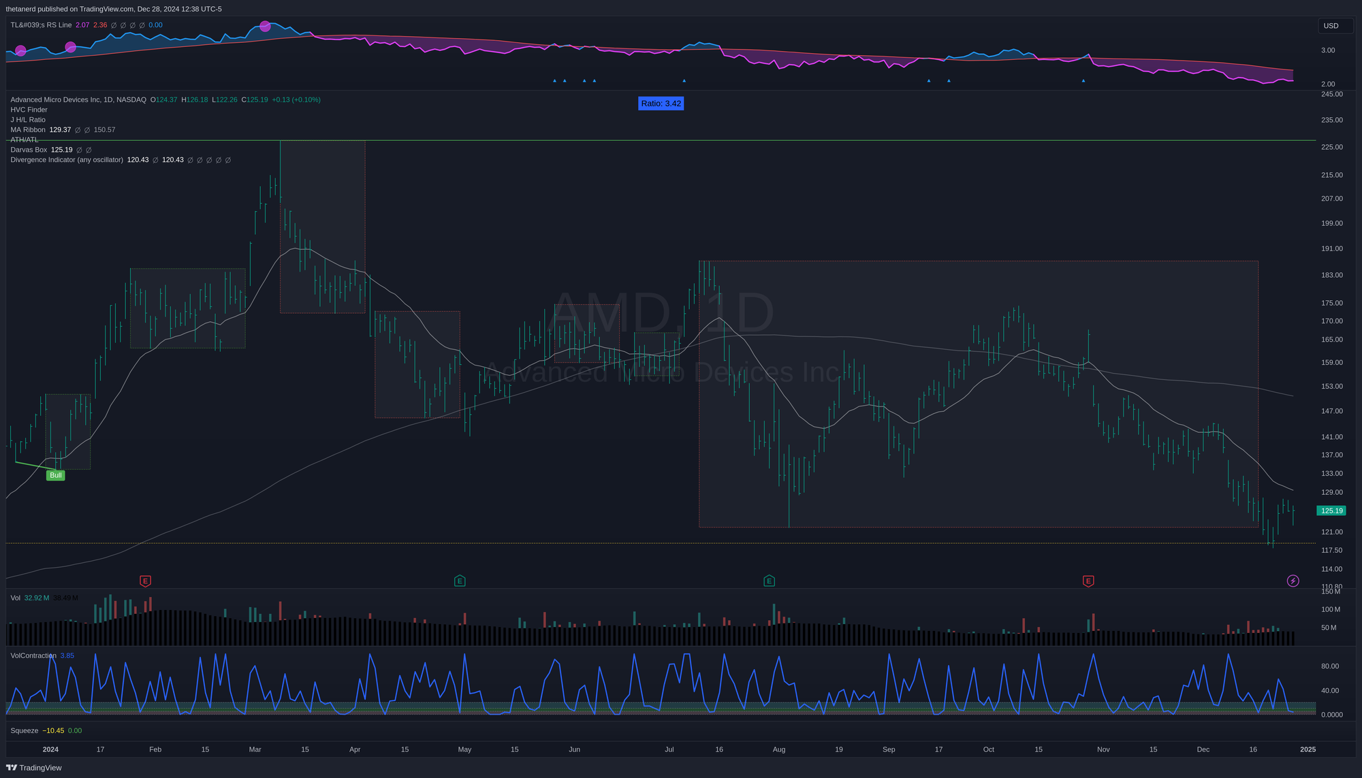Click the green earnings E marker near Aug
This screenshot has height=778, width=1362.
point(769,581)
